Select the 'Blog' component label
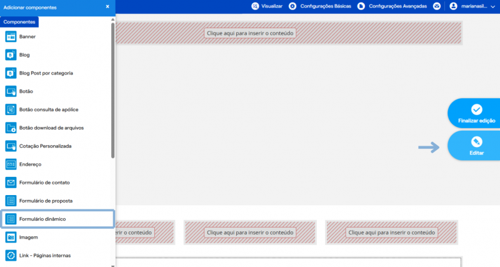 click(x=24, y=55)
